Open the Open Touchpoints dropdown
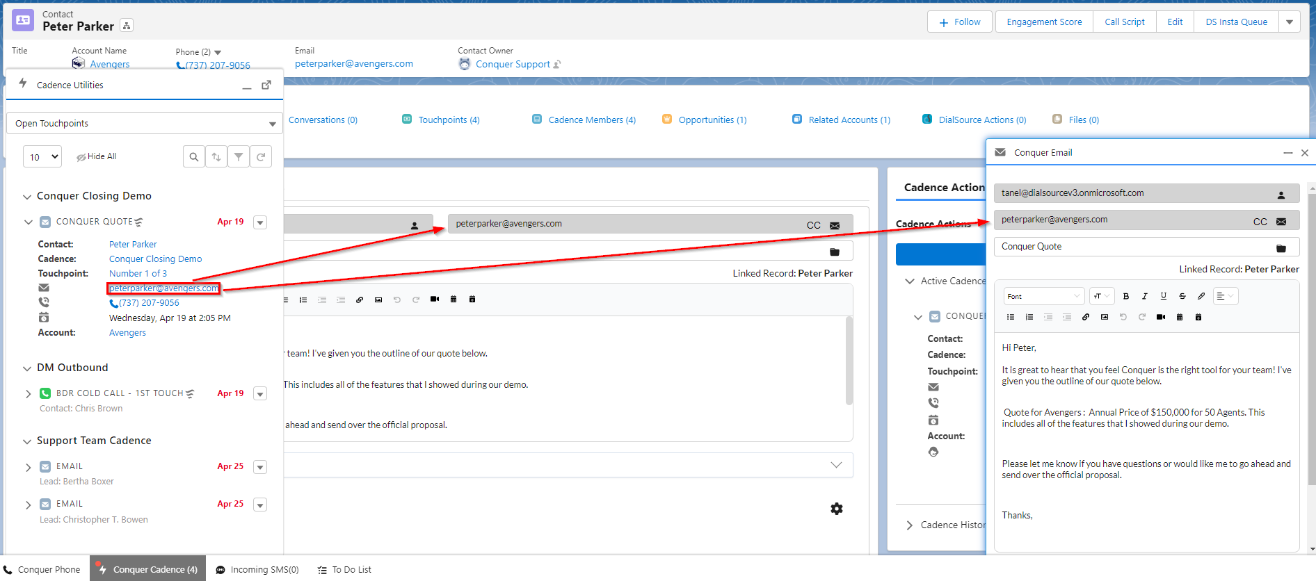The image size is (1316, 581). 145,124
